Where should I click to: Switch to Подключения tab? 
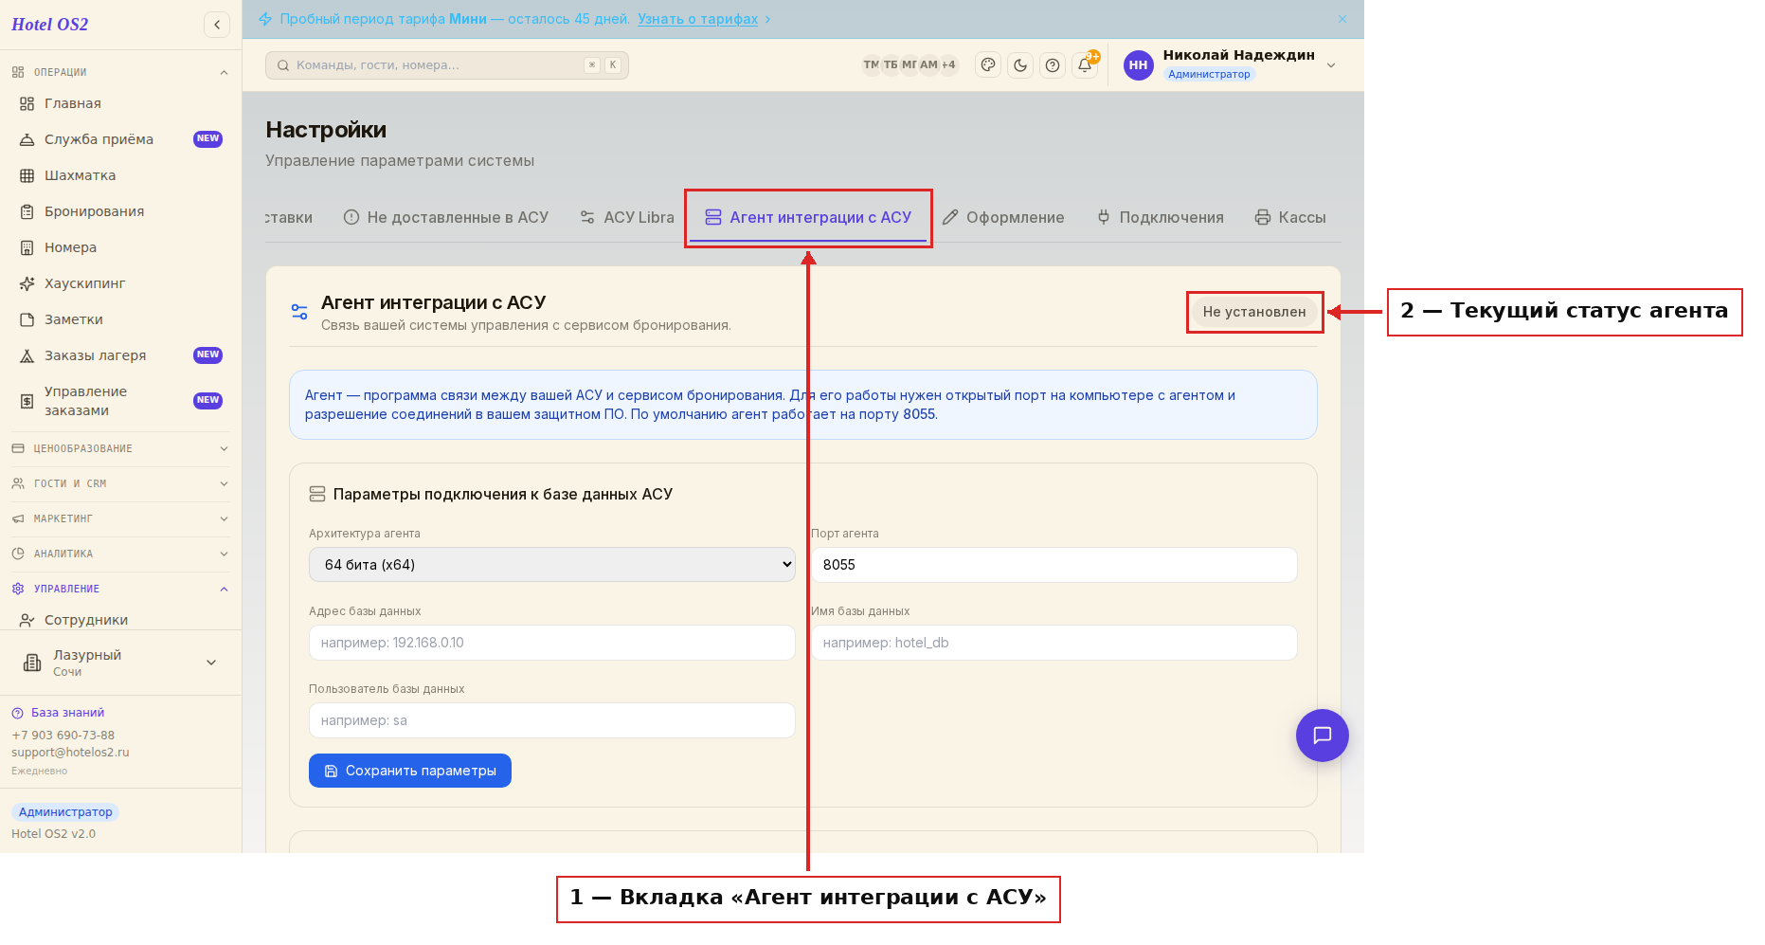point(1161,217)
